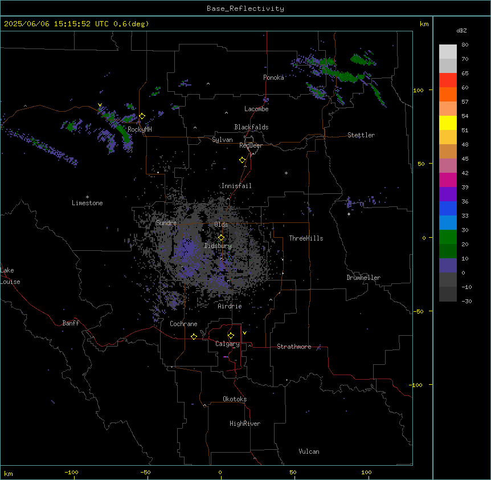Click the 80 value on the dBZ legend

point(465,45)
